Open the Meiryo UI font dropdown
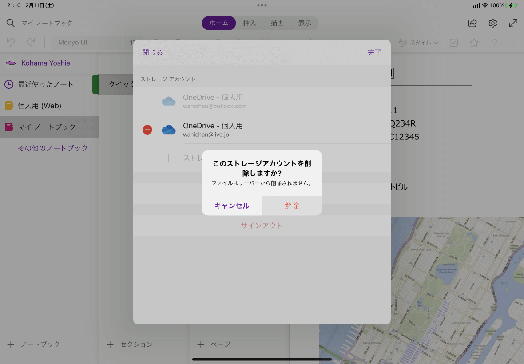 pos(87,42)
